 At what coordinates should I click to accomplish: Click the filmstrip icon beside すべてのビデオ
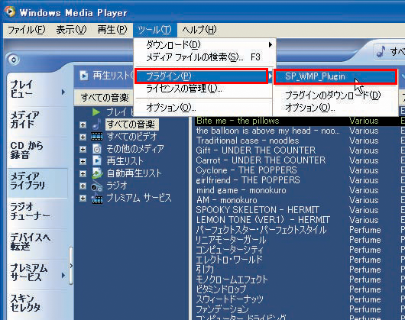click(96, 136)
